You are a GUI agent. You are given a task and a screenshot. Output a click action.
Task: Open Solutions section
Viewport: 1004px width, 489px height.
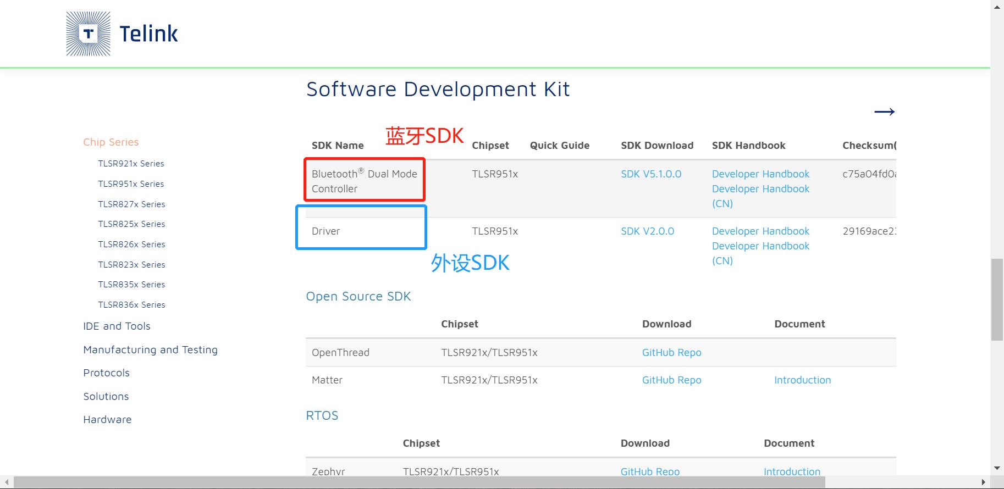(x=106, y=397)
